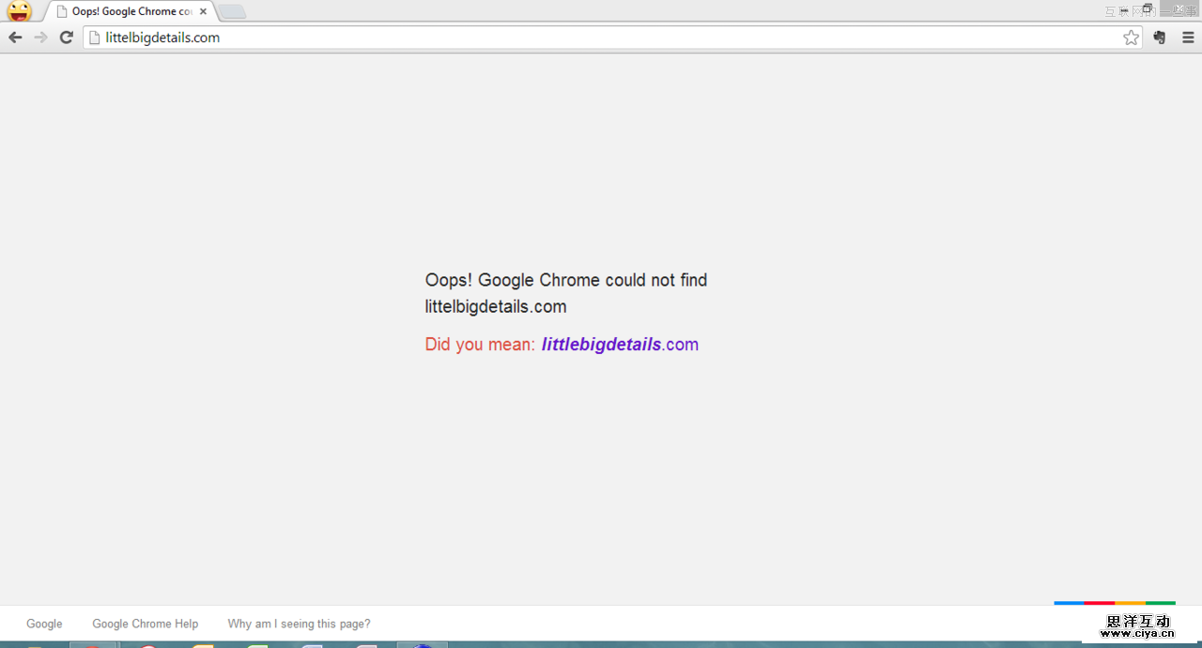The image size is (1202, 648).
Task: Open a new tab
Action: pyautogui.click(x=233, y=11)
